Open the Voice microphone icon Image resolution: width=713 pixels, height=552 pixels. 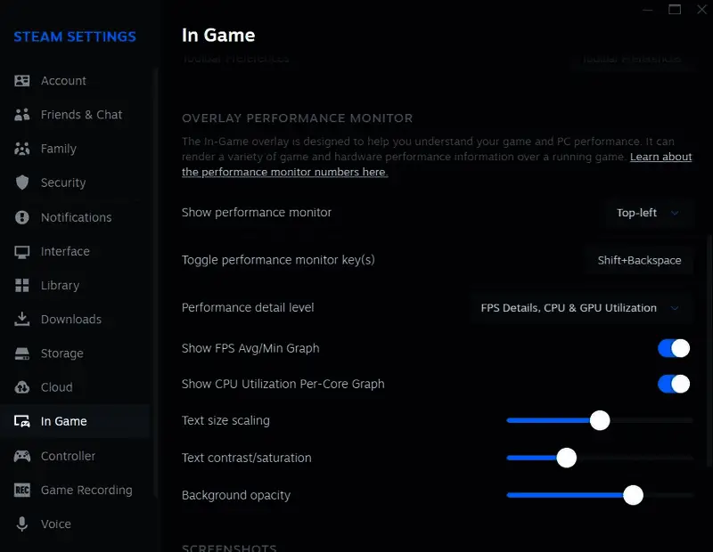tap(22, 524)
